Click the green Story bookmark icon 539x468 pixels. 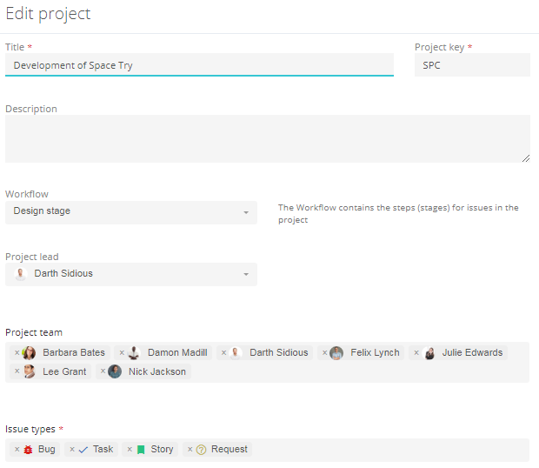click(x=141, y=450)
